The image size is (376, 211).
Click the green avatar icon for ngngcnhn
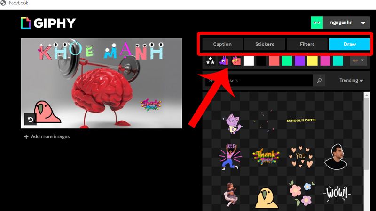(x=317, y=23)
